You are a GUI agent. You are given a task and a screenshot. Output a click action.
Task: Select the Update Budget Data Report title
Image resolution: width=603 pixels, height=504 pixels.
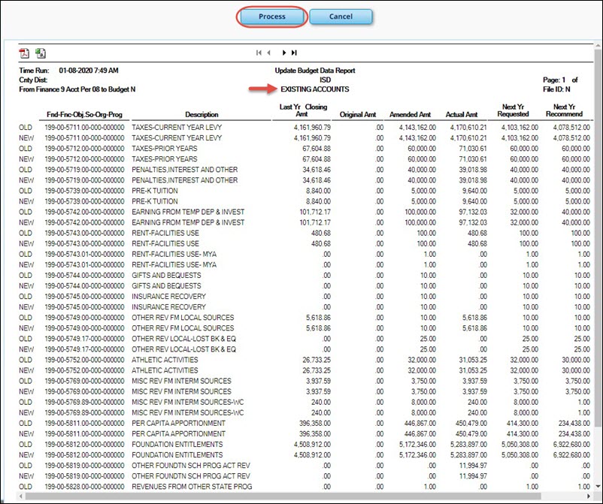click(x=315, y=71)
